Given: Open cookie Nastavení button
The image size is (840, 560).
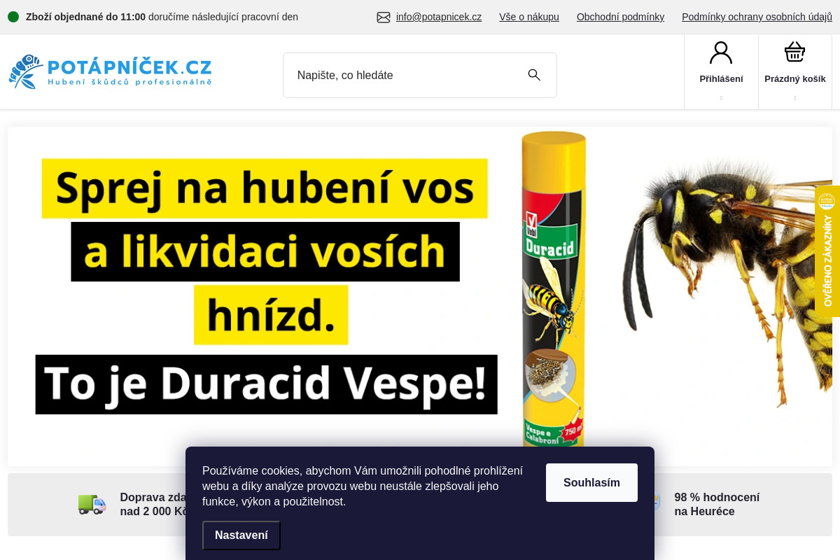Looking at the screenshot, I should tap(241, 535).
